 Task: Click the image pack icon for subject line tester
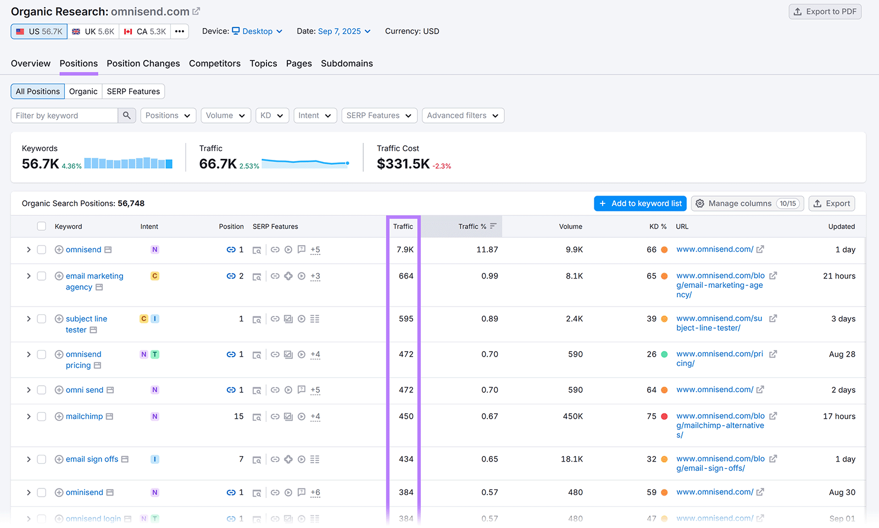click(288, 319)
